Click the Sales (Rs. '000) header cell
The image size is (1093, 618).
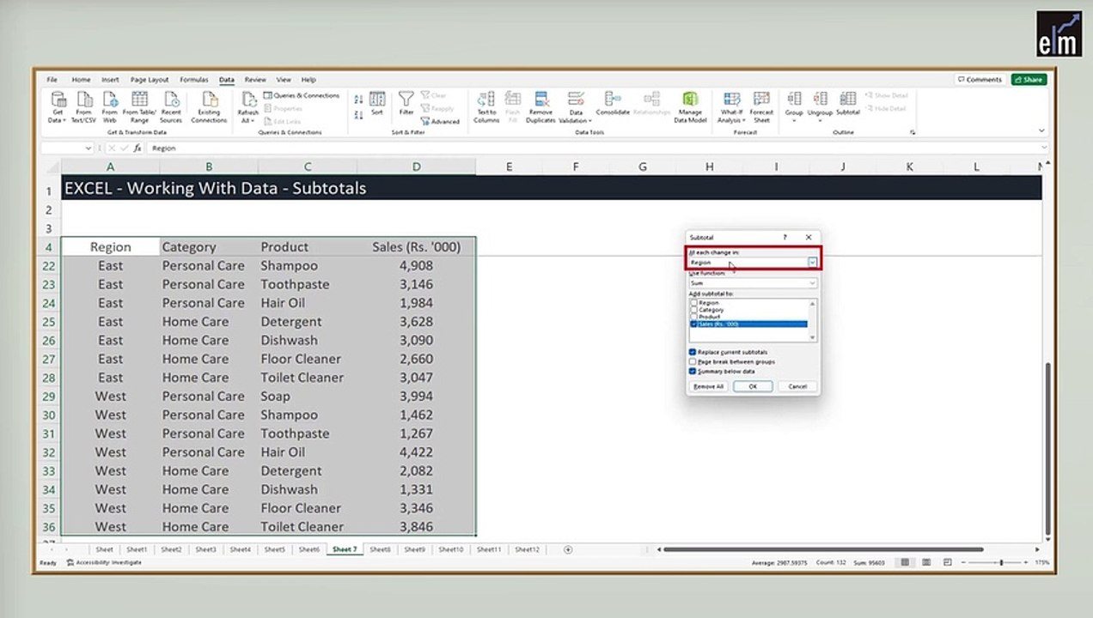coord(417,247)
